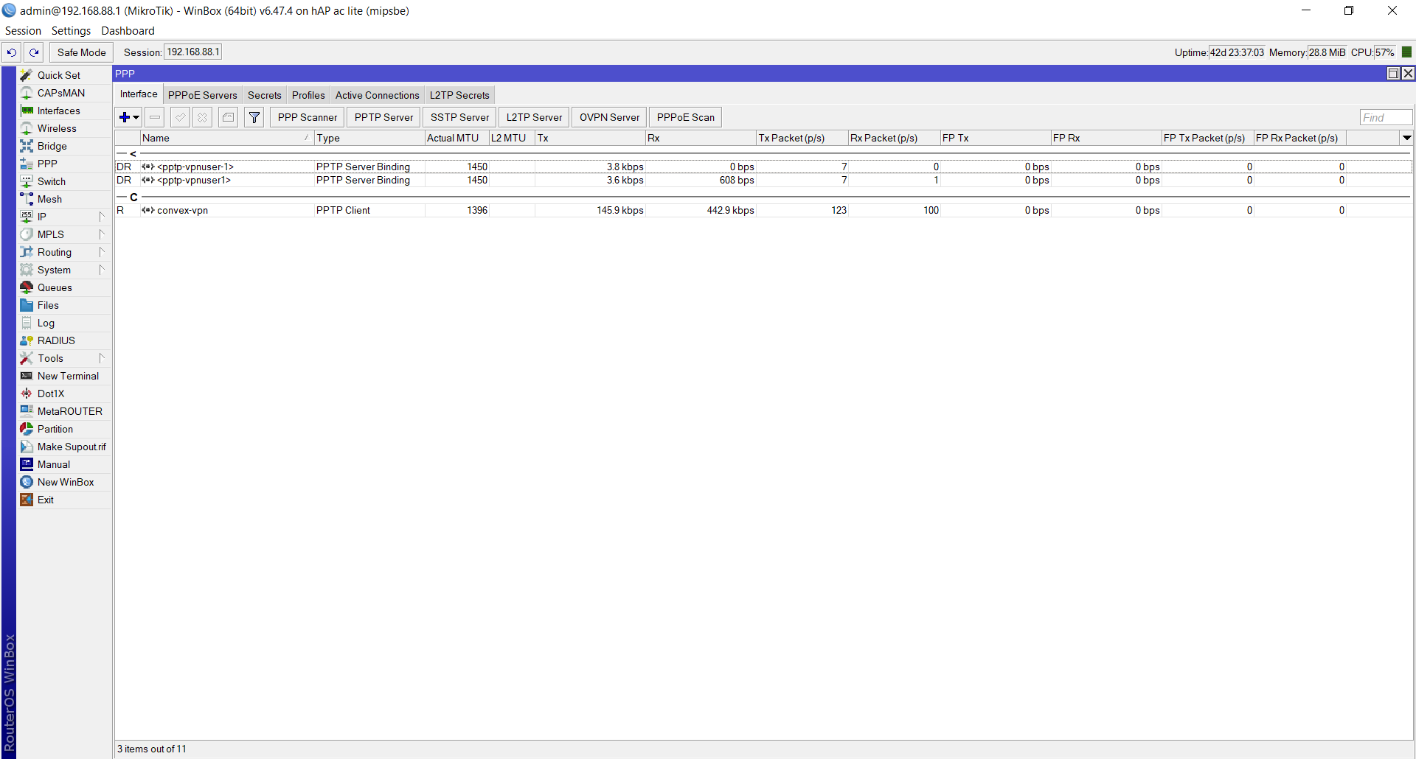Open the column chooser dropdown arrow
This screenshot has height=759, width=1416.
[x=1406, y=138]
